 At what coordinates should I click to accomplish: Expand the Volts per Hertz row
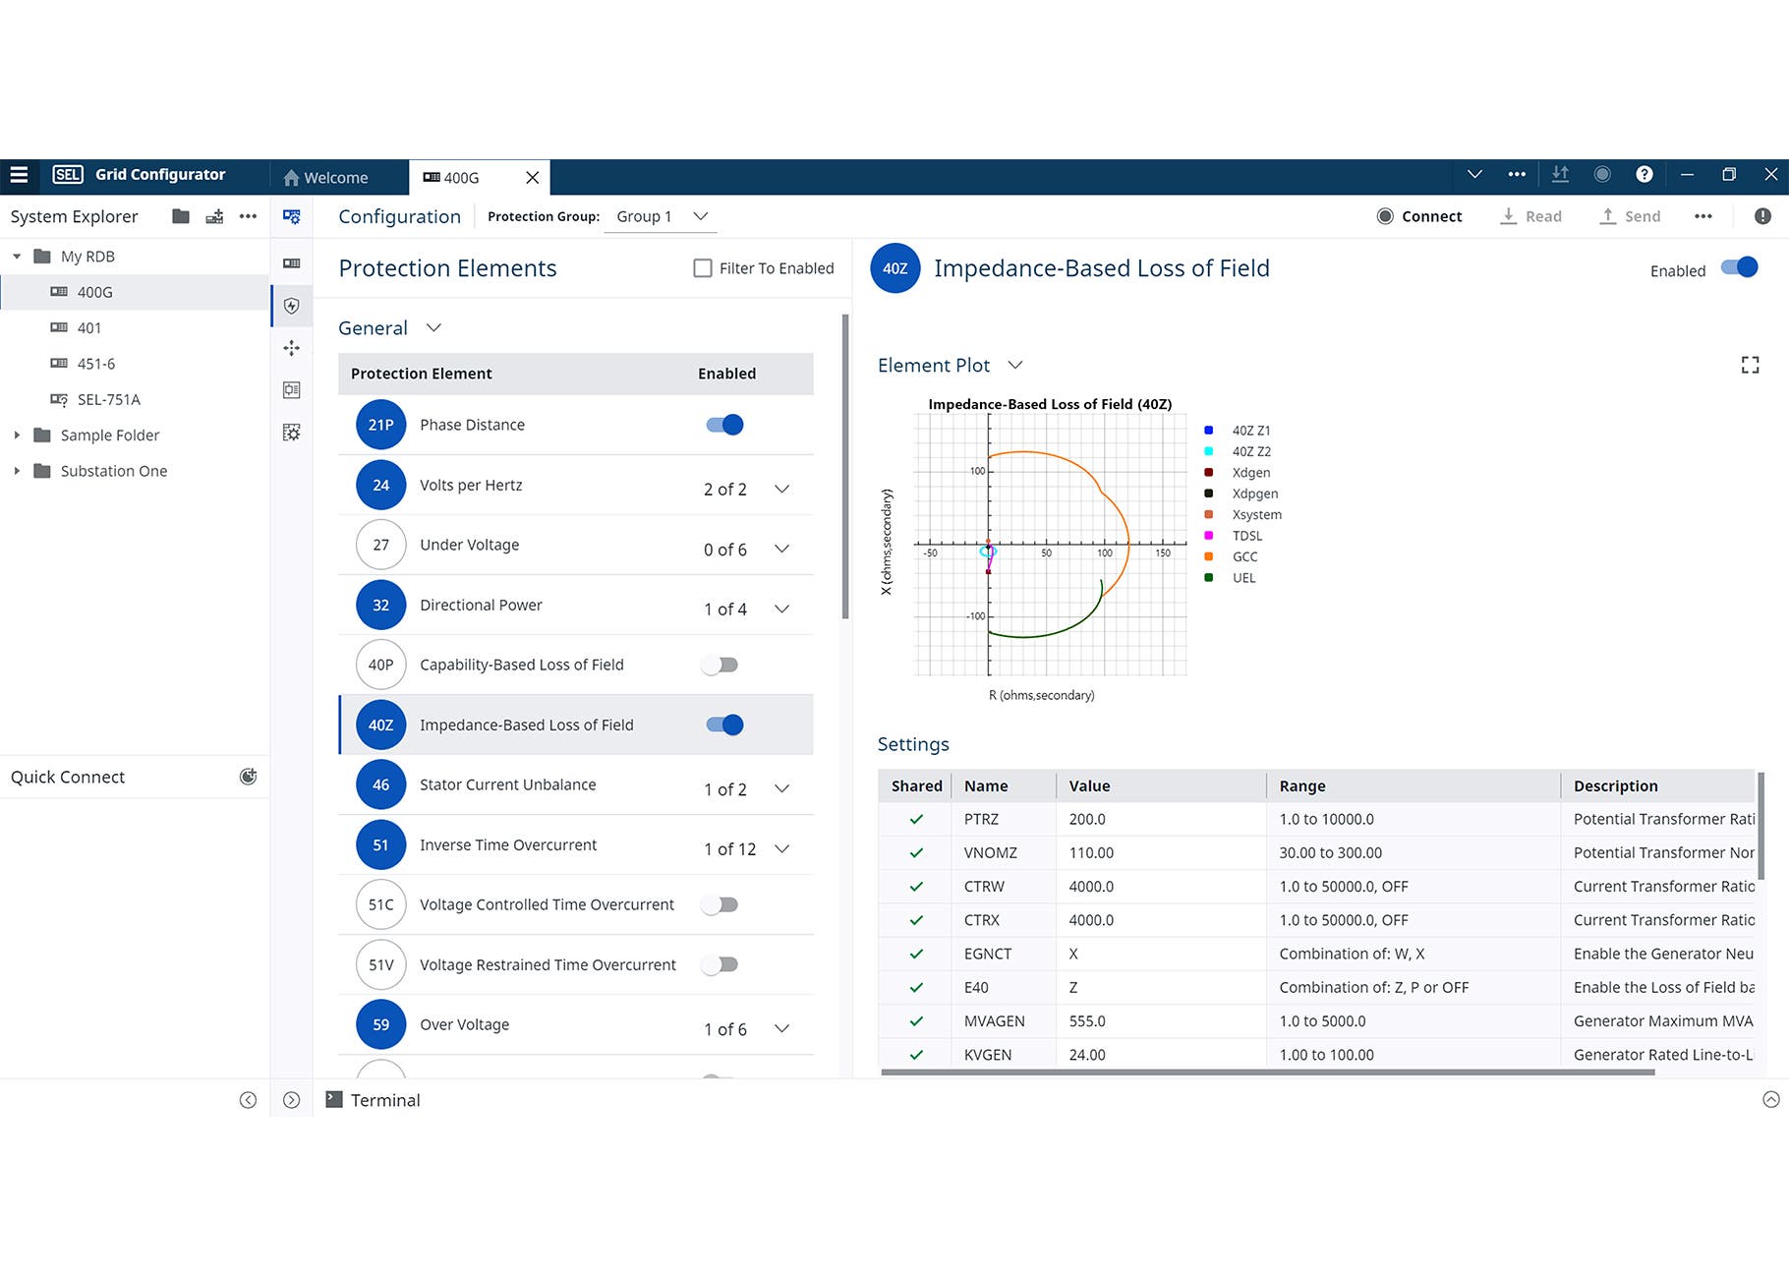(x=781, y=489)
